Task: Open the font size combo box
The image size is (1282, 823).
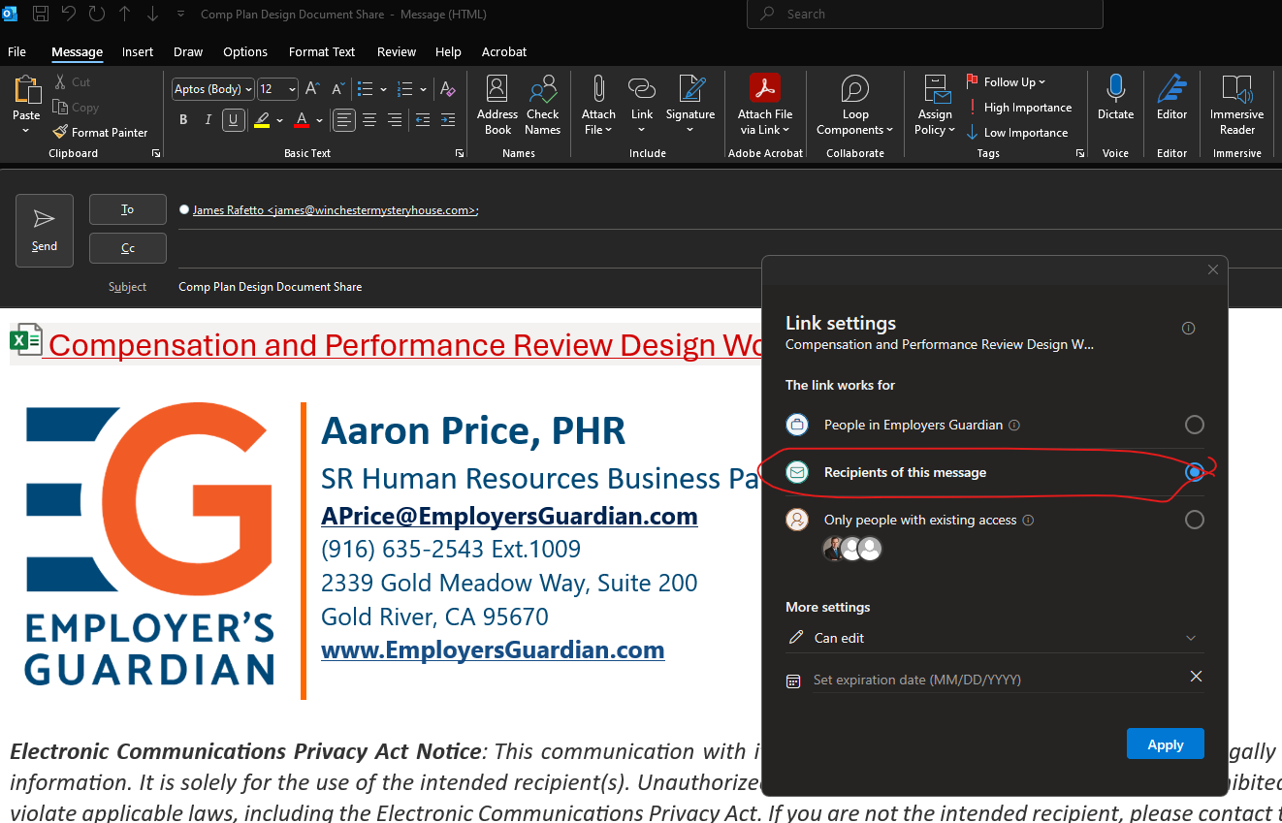Action: 277,89
